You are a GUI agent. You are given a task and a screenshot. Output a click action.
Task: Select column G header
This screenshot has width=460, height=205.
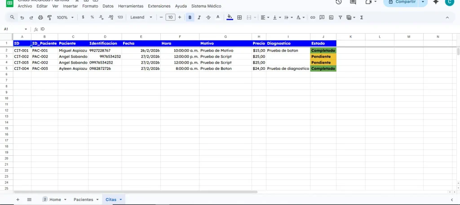coord(226,37)
